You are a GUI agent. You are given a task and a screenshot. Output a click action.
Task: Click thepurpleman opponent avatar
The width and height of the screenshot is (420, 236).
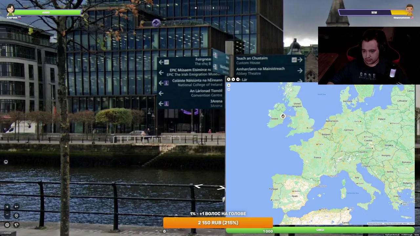(x=409, y=10)
